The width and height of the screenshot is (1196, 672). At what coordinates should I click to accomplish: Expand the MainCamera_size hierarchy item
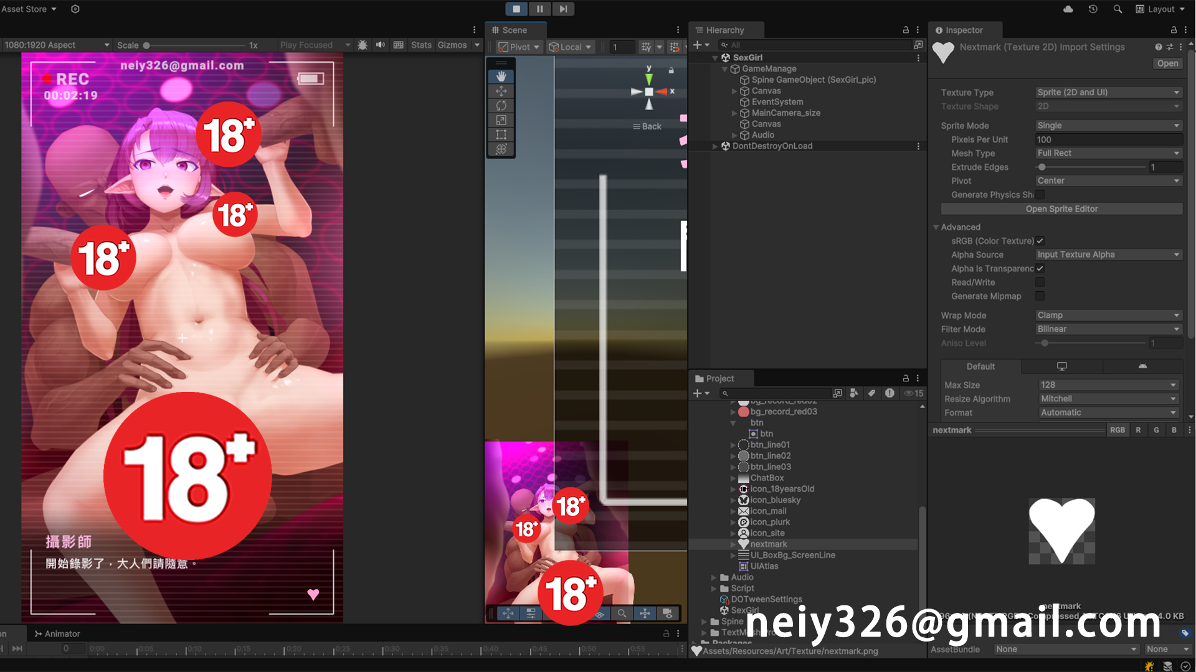click(x=734, y=113)
